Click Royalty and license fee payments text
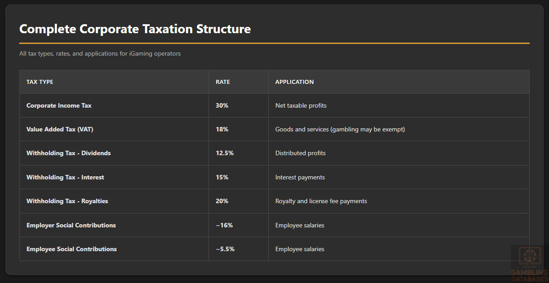549x283 pixels. coord(321,201)
